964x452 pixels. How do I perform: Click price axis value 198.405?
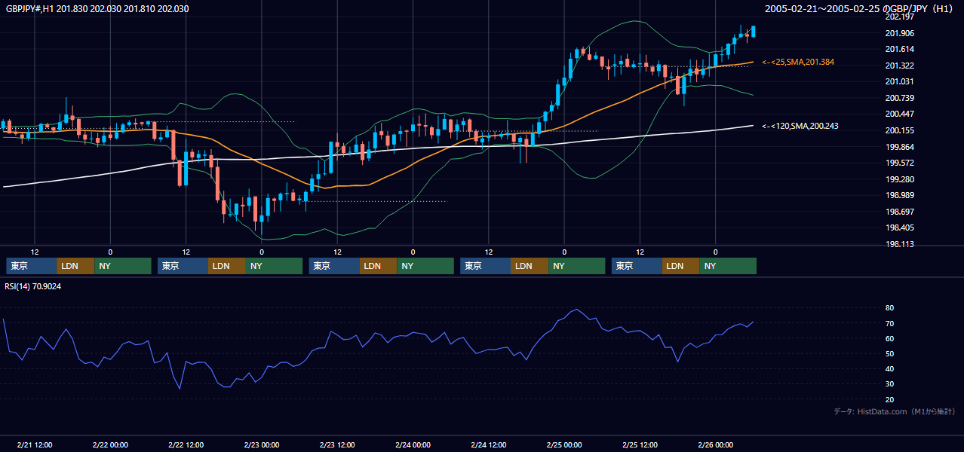900,228
